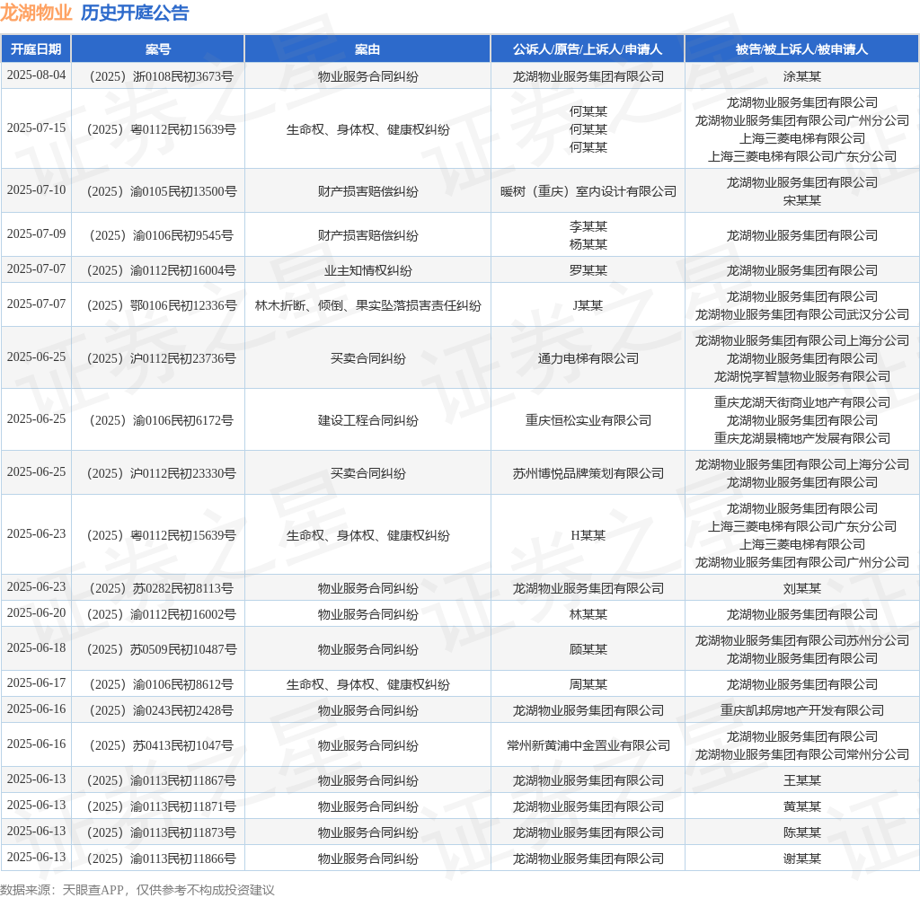Click the 案由 column header
The image size is (920, 898).
pos(367,49)
